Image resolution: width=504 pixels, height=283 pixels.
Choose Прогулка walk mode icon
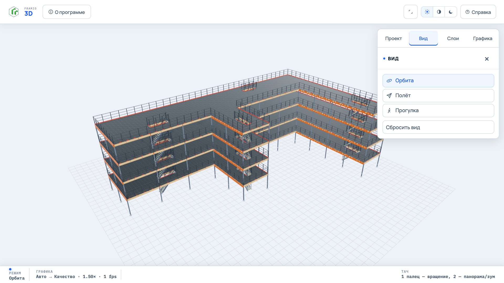coord(389,111)
